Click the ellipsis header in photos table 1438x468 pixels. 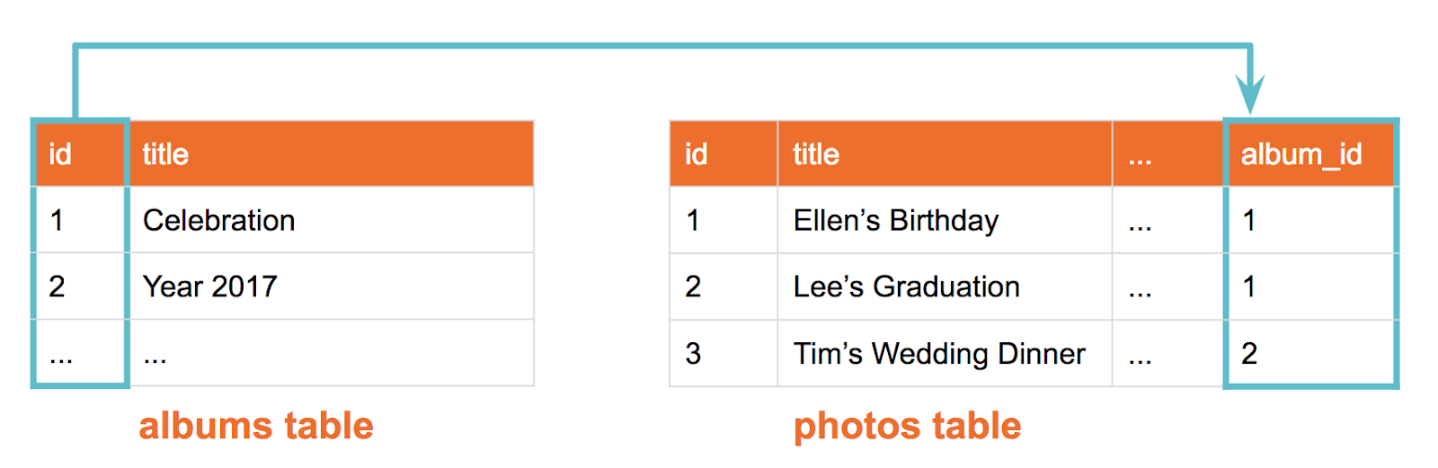(1168, 154)
